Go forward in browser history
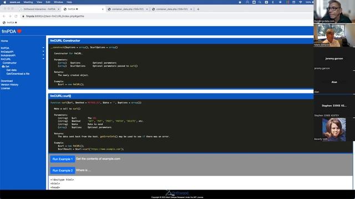 [10, 16]
